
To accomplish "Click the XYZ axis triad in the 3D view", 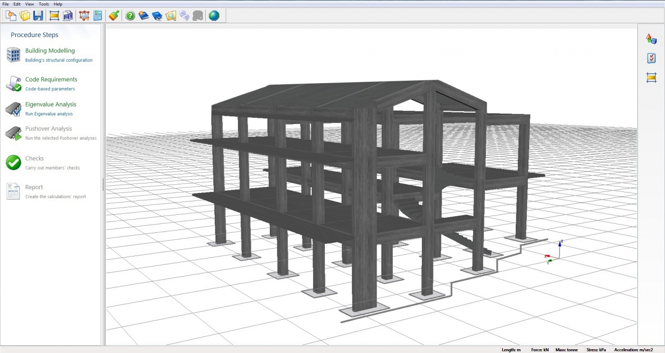I will coord(554,252).
